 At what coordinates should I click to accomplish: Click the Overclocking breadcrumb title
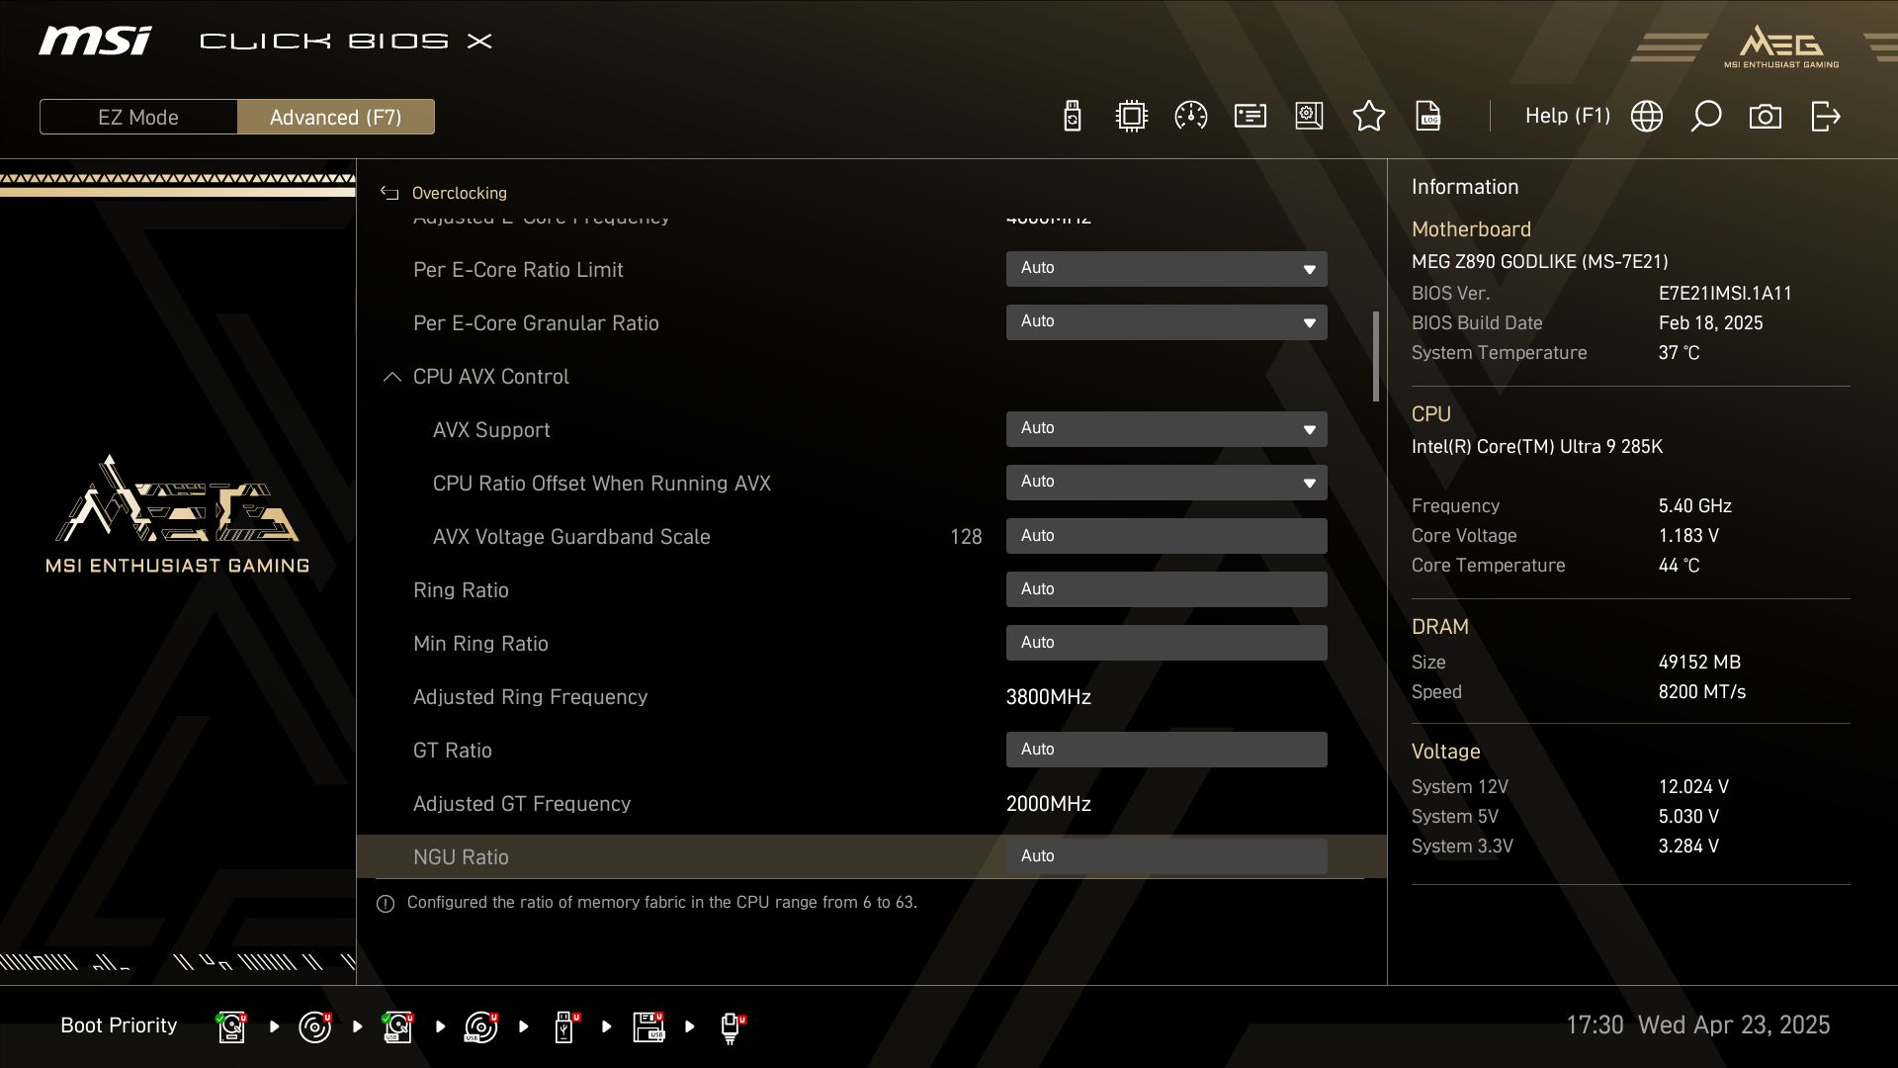[459, 194]
